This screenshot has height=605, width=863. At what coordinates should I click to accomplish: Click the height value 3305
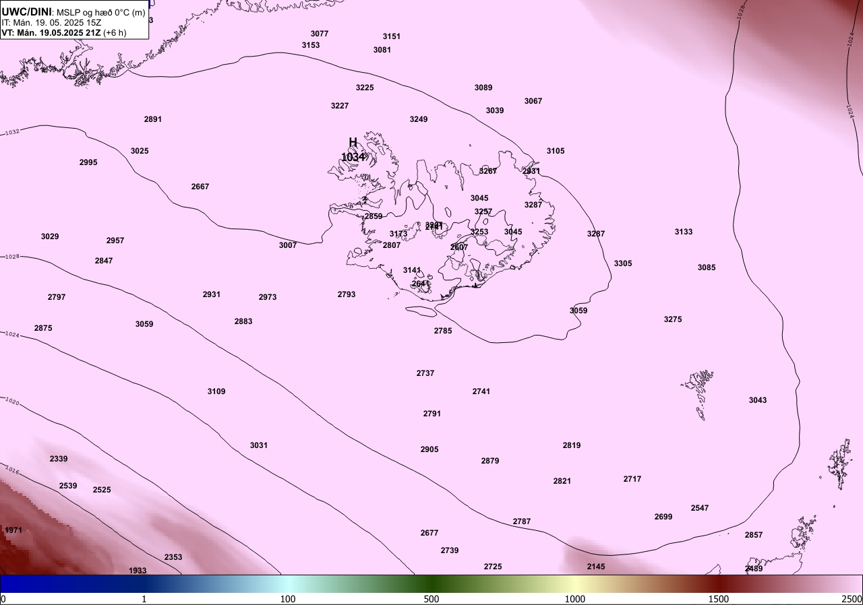point(623,263)
